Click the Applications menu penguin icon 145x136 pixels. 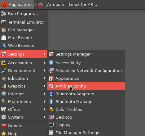4,5
